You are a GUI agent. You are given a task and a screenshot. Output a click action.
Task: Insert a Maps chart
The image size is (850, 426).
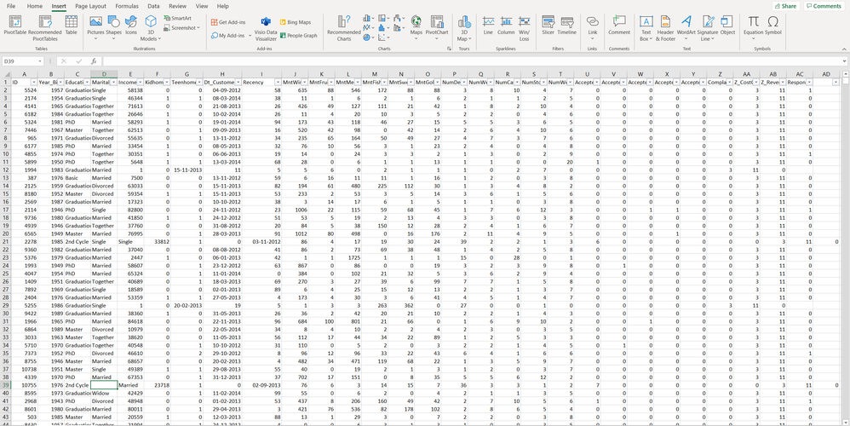[416, 26]
